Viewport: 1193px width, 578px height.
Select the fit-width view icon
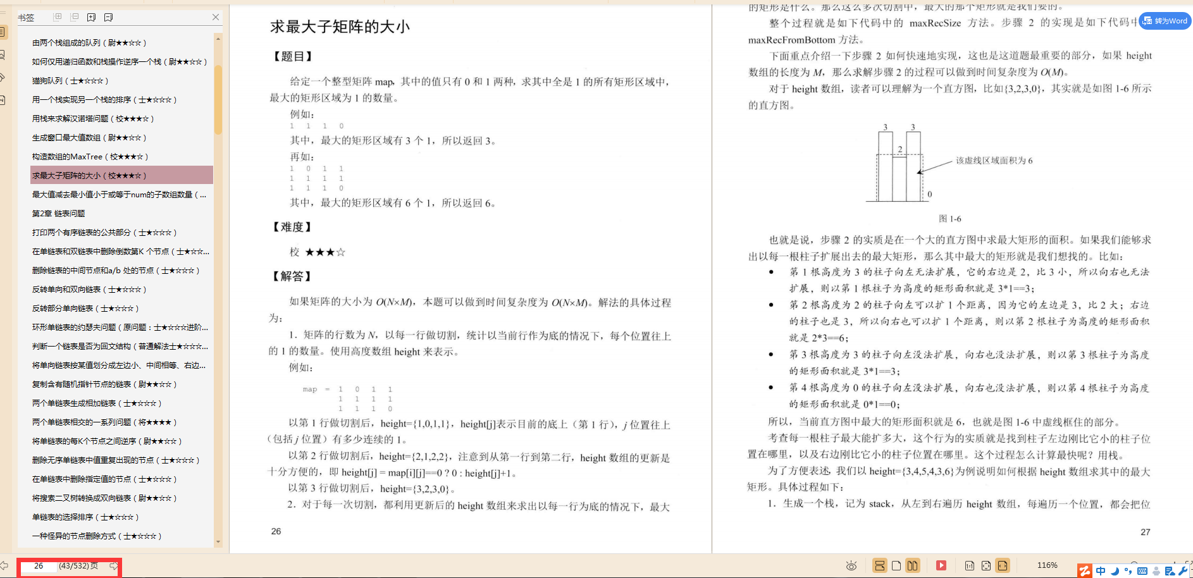coord(1002,566)
